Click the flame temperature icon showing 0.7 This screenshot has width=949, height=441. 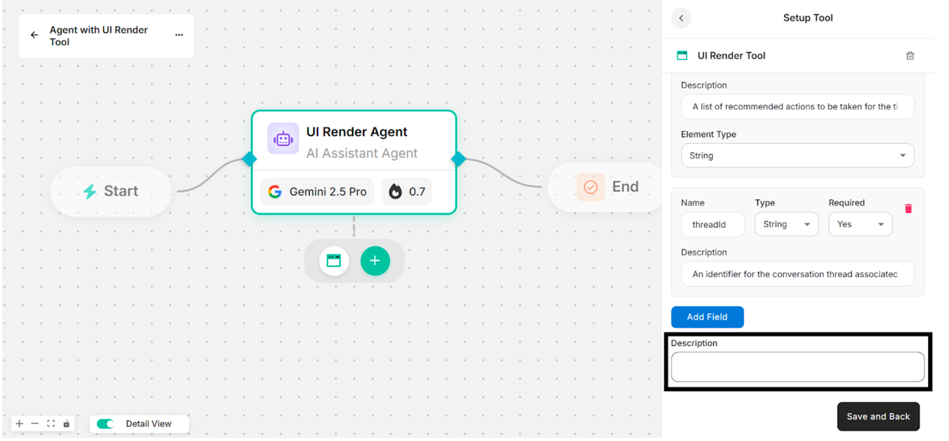(x=395, y=191)
